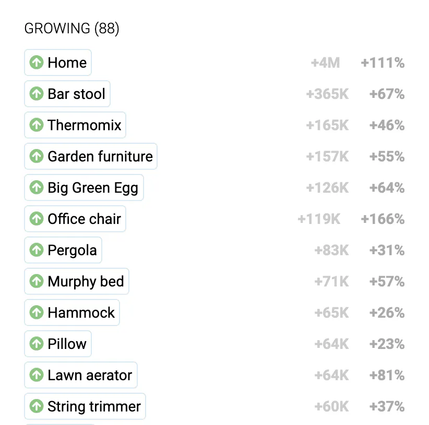Select the +81% value for Lawn aerator
Viewport: 429px width, 425px height.
click(387, 375)
